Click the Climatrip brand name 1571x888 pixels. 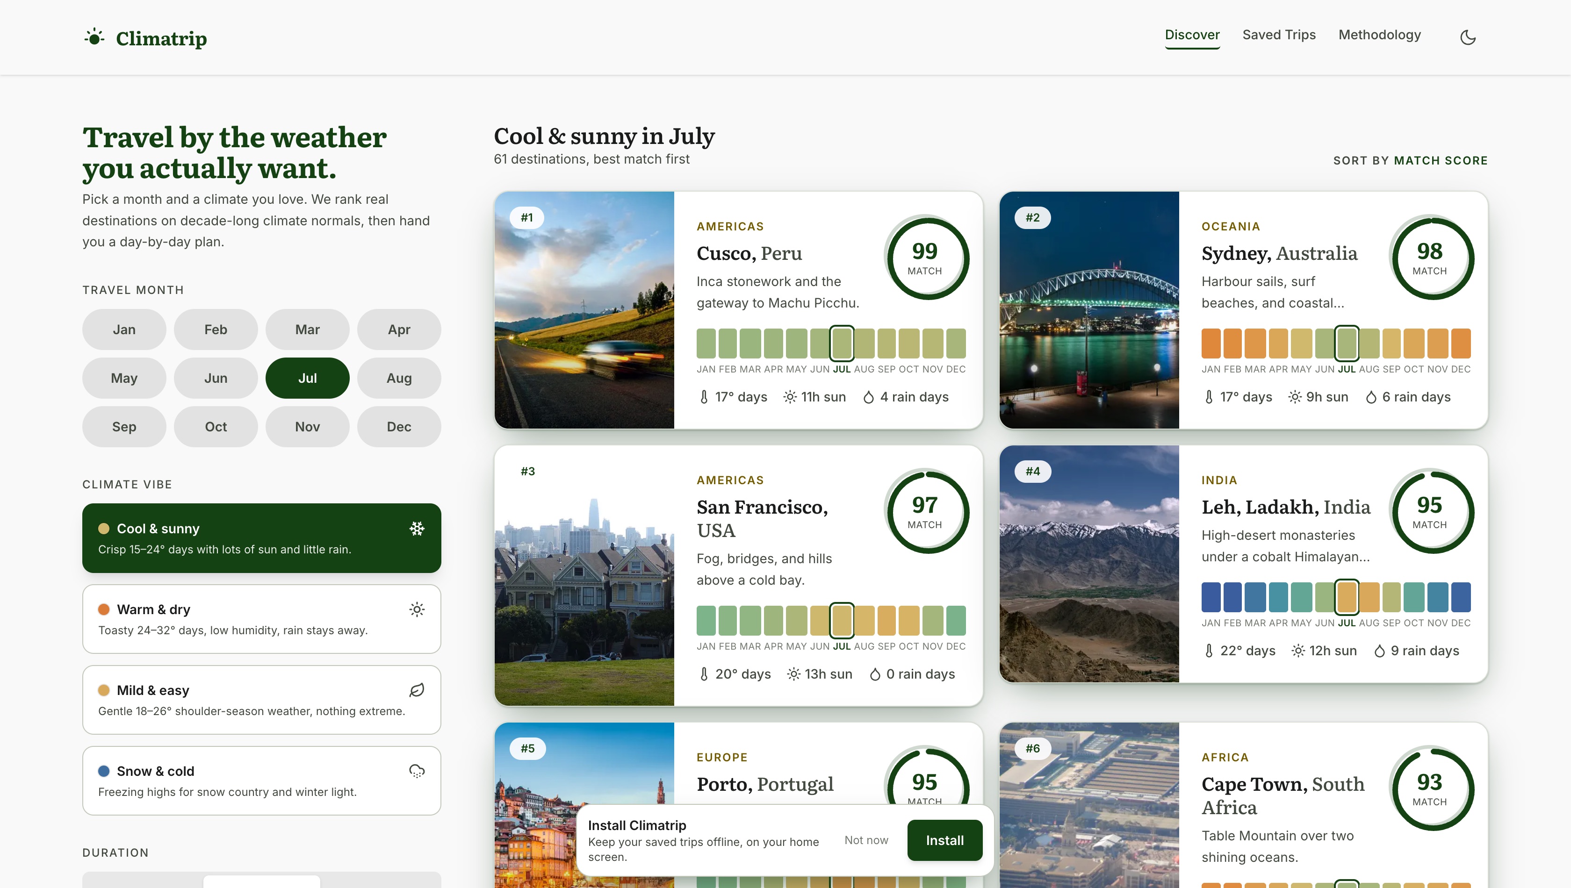tap(161, 38)
